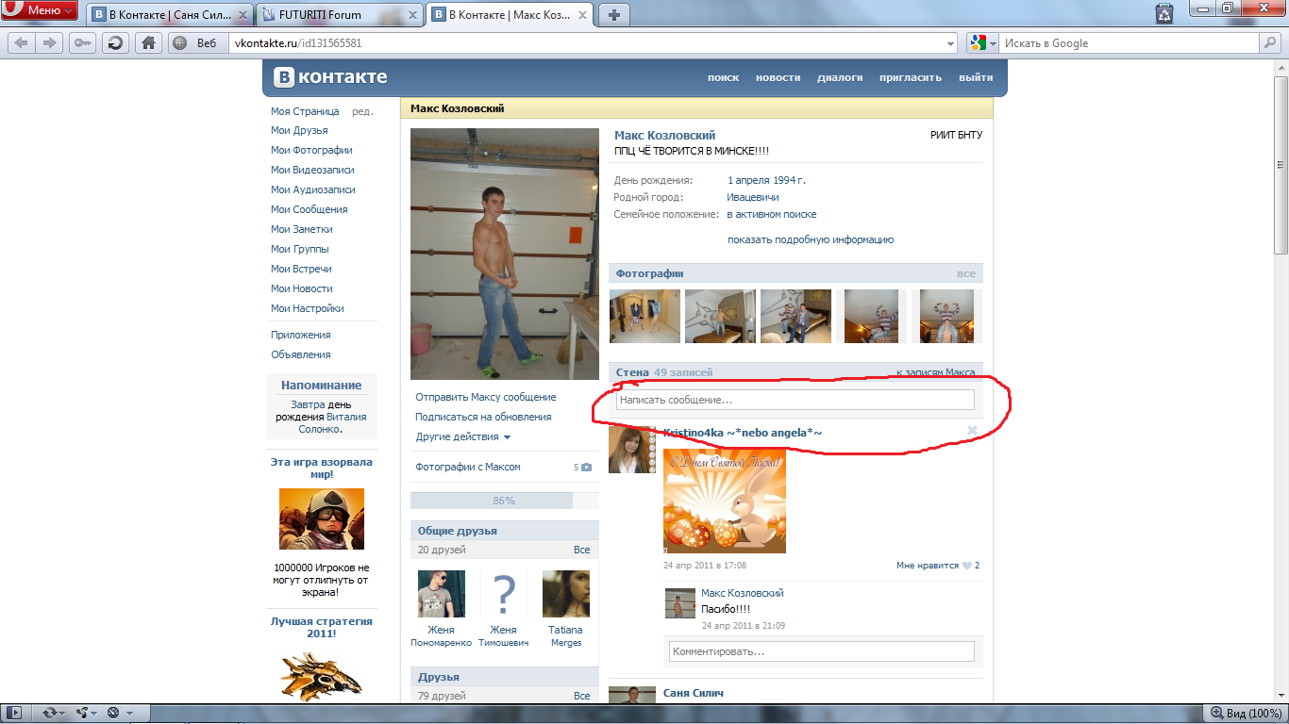Open Мои Аудиозаписи in sidebar

coord(312,189)
